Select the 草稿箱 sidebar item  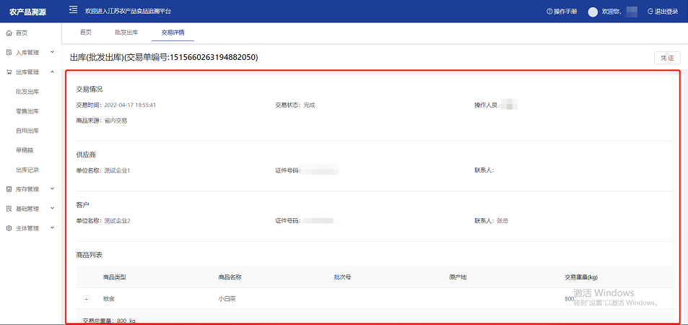click(25, 150)
